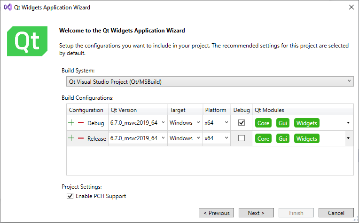Click the Qt Version column header
This screenshot has height=223, width=359.
[x=138, y=110]
